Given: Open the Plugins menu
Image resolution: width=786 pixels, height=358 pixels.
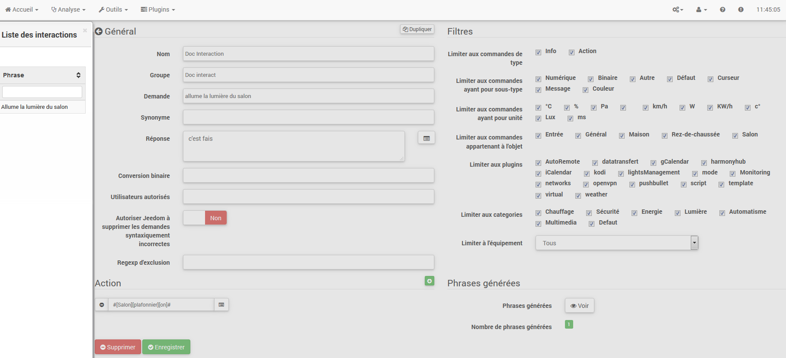Looking at the screenshot, I should tap(158, 10).
